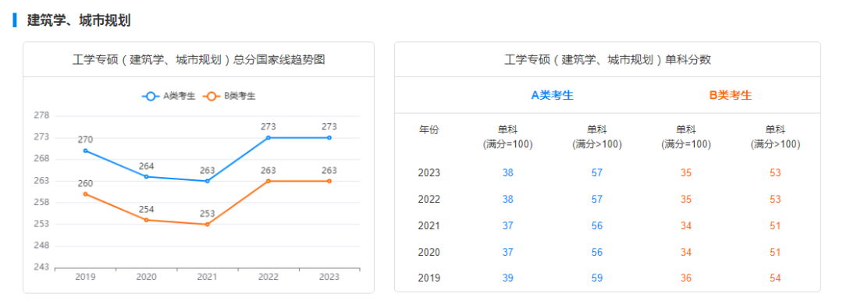
Task: Click A类 score 37 in the 2021 row
Action: [x=507, y=226]
